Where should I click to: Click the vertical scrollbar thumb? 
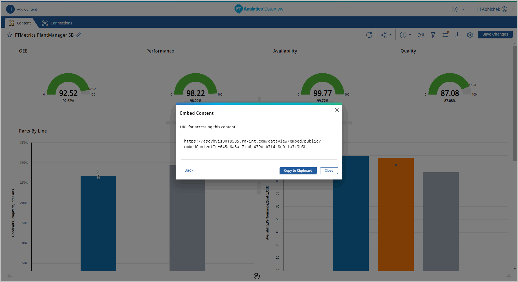[515, 103]
